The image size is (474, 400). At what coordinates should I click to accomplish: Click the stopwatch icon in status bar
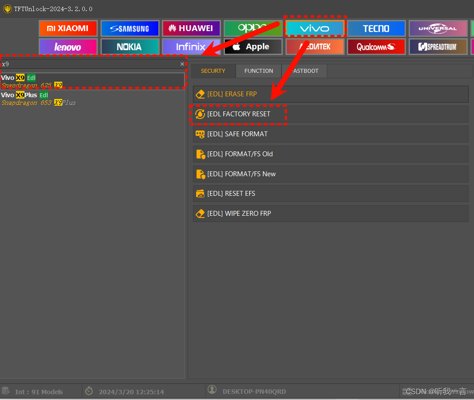pyautogui.click(x=89, y=391)
